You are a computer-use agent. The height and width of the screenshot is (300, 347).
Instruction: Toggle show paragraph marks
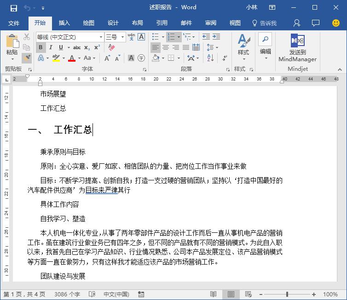tap(225, 58)
